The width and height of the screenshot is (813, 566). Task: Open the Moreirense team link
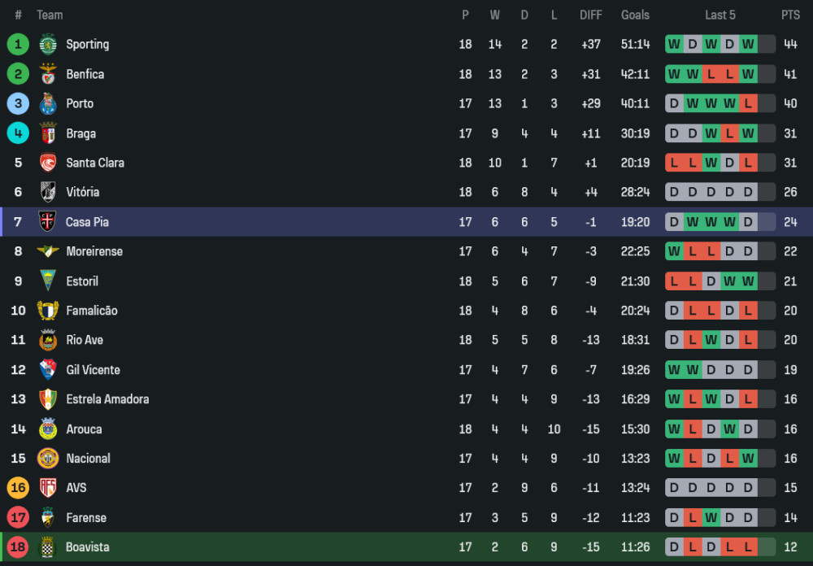point(94,251)
